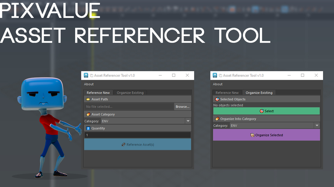Switch to Organize Existing tab in left window
Screen dimensions: 334x187
[x=130, y=93]
